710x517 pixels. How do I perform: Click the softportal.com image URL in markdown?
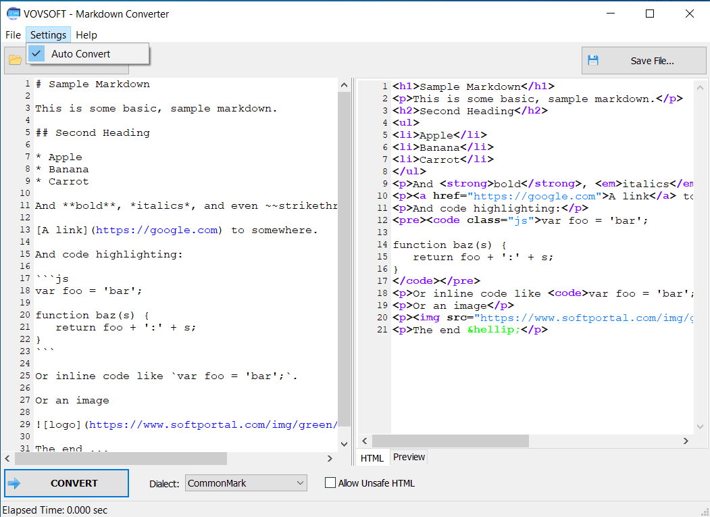pos(213,425)
